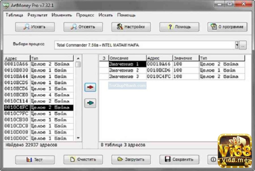Click value 100 in Значение 3 row
This screenshot has height=171, width=255.
coord(186,77)
